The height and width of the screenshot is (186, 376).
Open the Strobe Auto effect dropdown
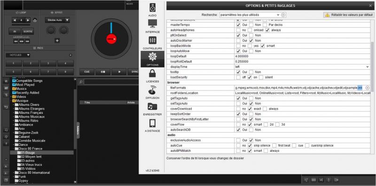pos(57,20)
